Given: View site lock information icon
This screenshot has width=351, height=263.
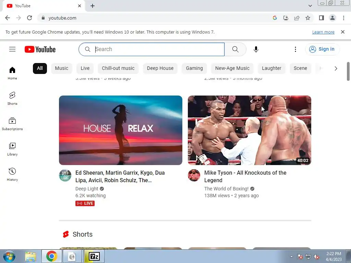Looking at the screenshot, I should (x=43, y=18).
